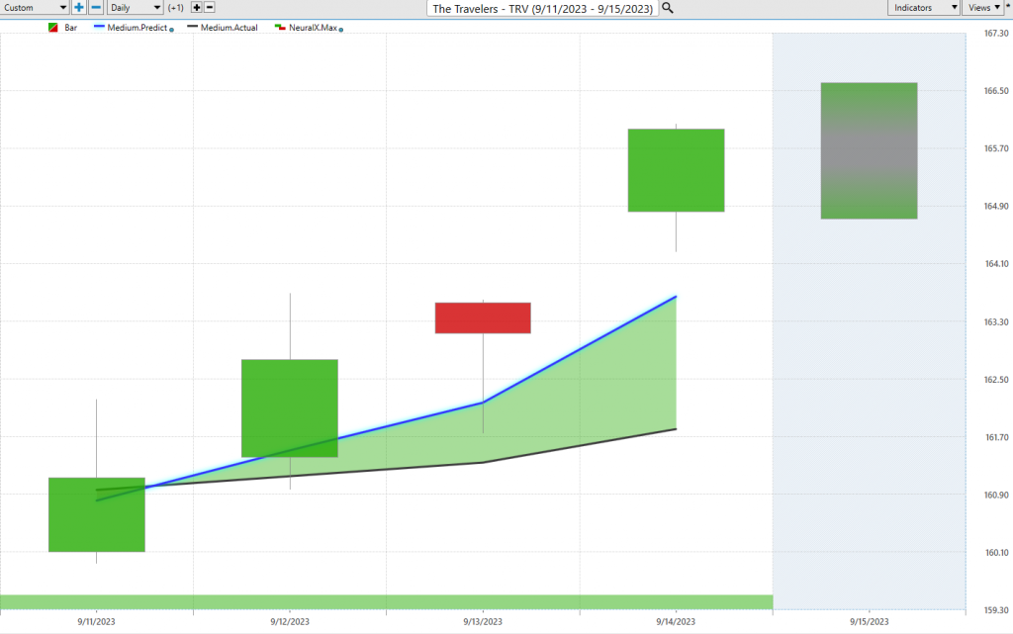Click the 164.10 price axis label
Viewport: 1013px width, 634px height.
click(x=995, y=263)
